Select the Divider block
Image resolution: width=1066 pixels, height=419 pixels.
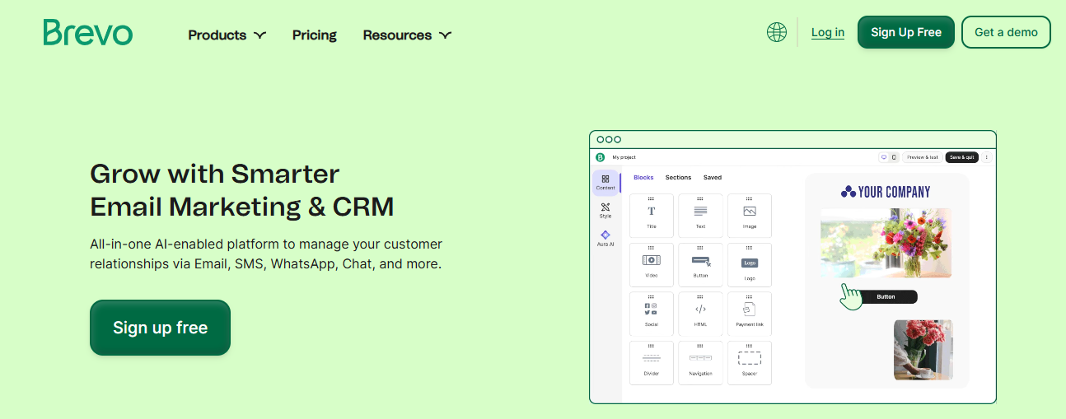point(652,362)
